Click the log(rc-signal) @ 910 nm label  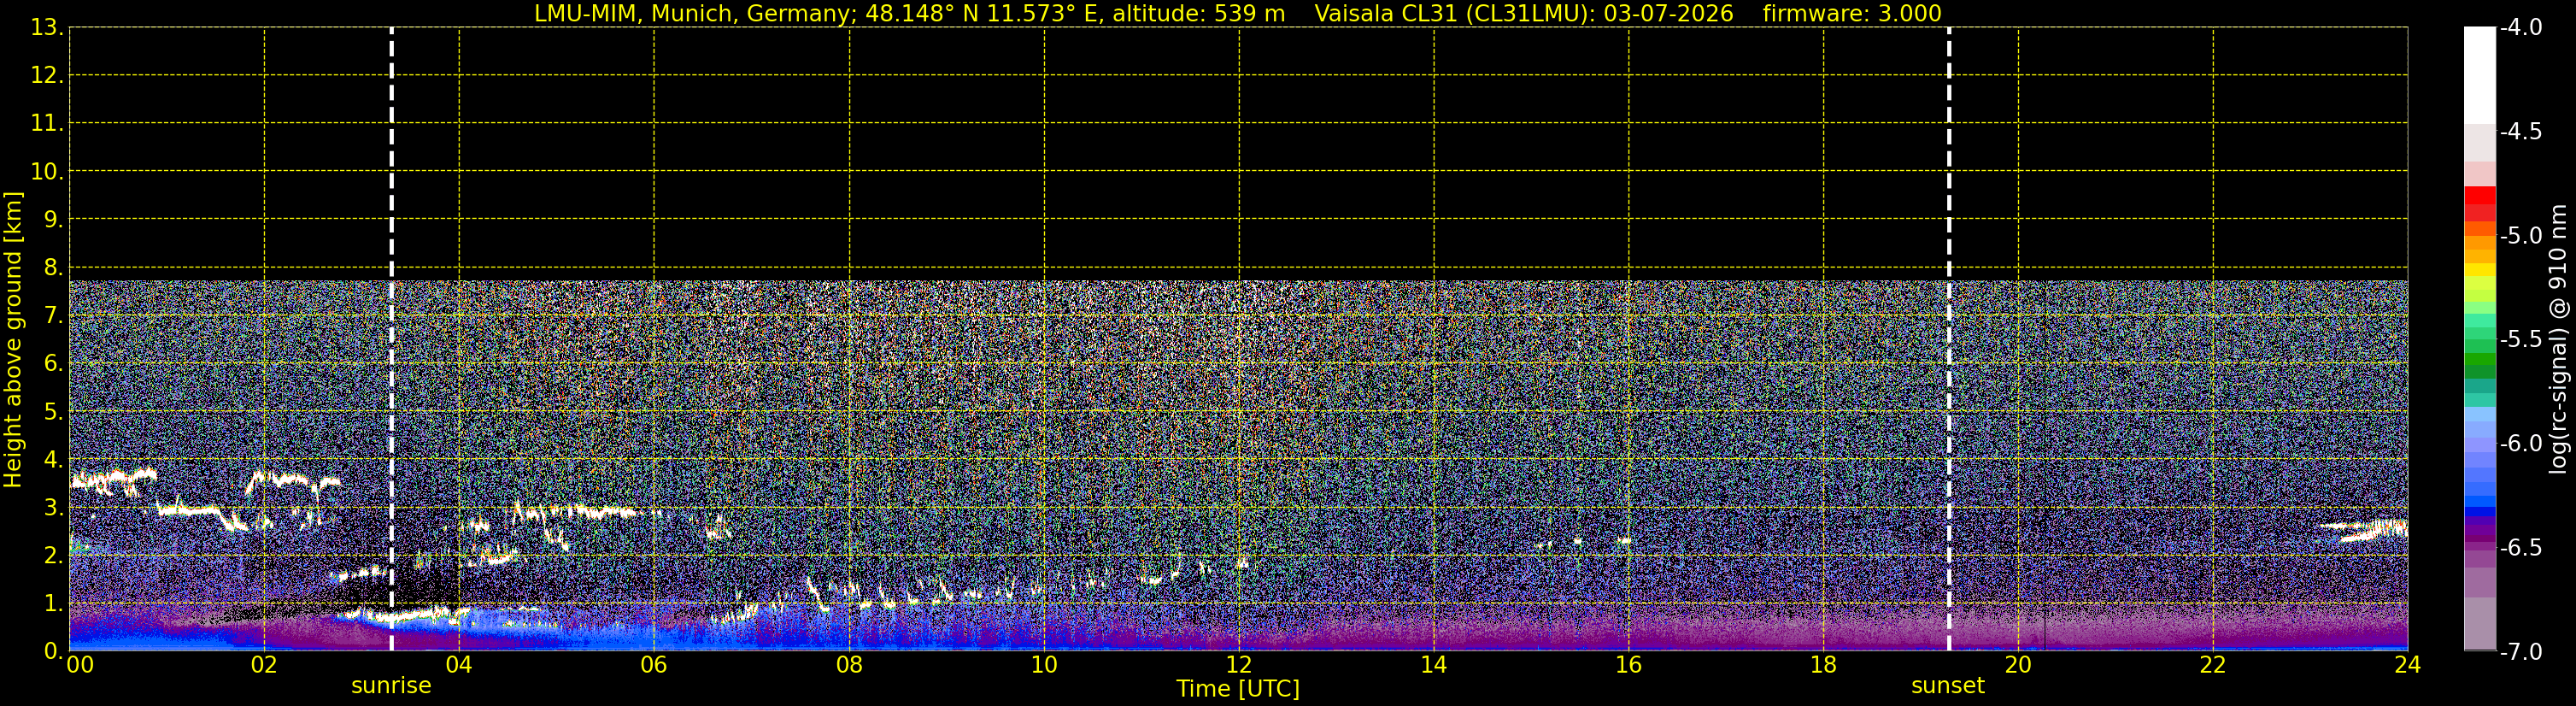tap(2558, 339)
